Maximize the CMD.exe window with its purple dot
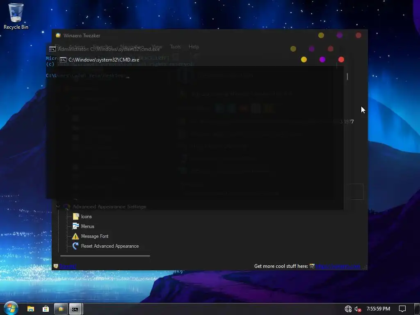This screenshot has height=315, width=420. [x=322, y=59]
